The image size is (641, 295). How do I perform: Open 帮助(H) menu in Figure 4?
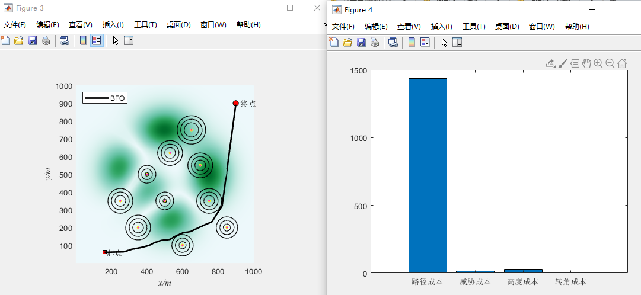[577, 27]
